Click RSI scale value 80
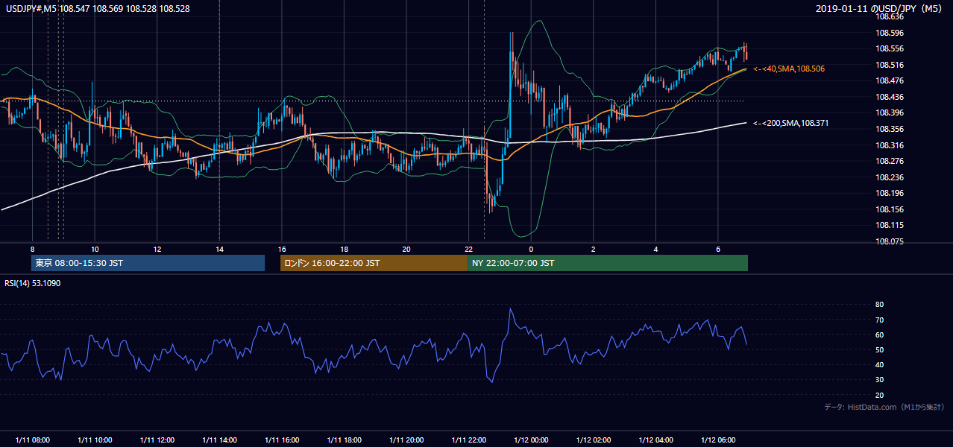This screenshot has width=953, height=447. coord(879,305)
